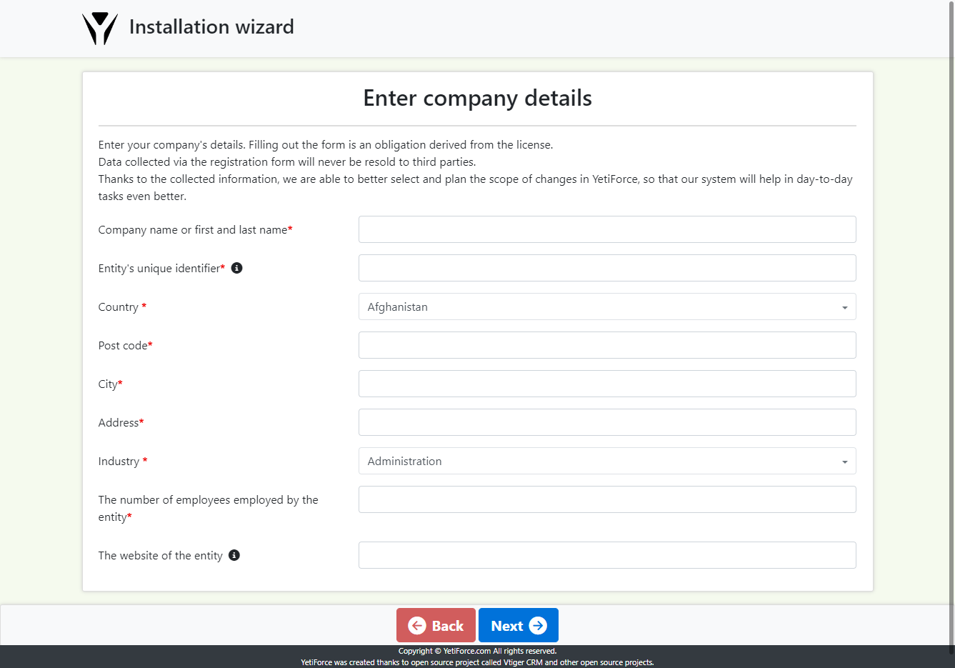This screenshot has width=955, height=668.
Task: Click into the Post code field
Action: 606,345
